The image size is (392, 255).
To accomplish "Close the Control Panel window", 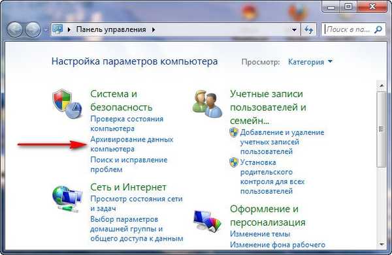I will tap(373, 7).
